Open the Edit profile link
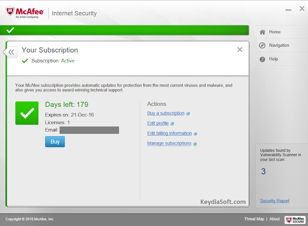 point(158,124)
